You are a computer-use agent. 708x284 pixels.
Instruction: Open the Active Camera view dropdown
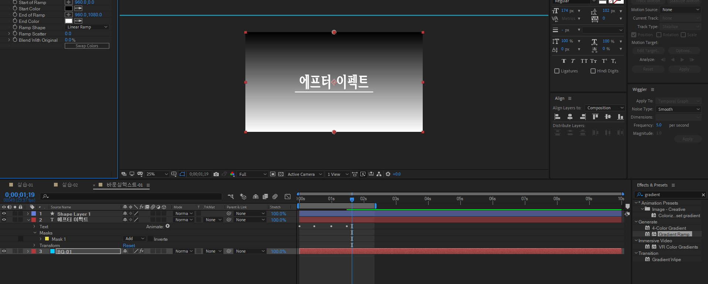tap(304, 174)
